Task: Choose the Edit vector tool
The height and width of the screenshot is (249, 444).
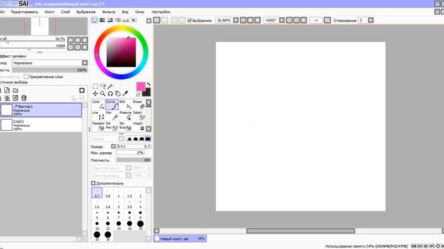Action: click(x=126, y=104)
